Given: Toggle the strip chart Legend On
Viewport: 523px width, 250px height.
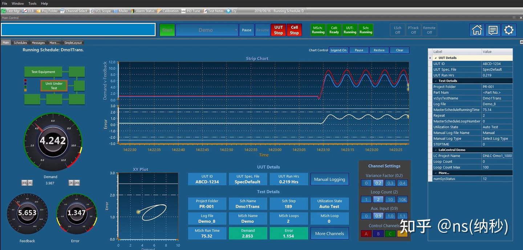Looking at the screenshot, I should (338, 50).
